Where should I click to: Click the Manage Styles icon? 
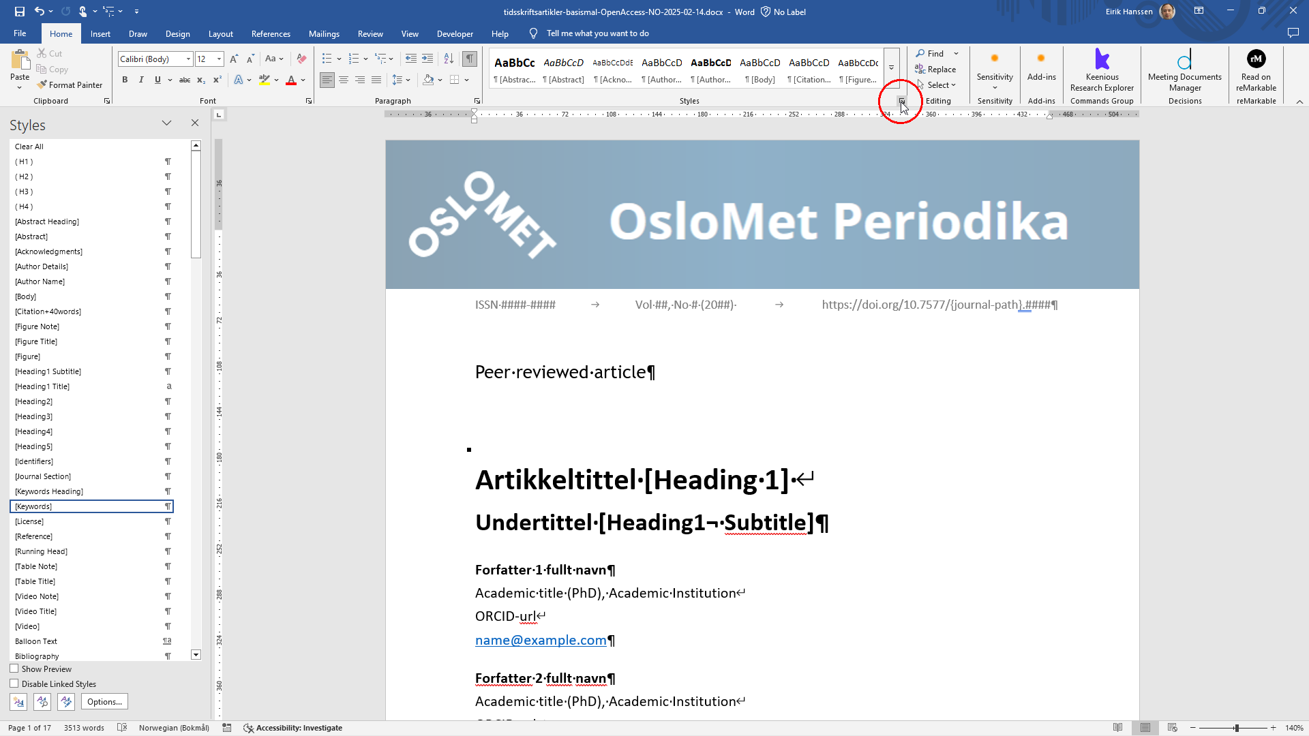[x=66, y=701]
